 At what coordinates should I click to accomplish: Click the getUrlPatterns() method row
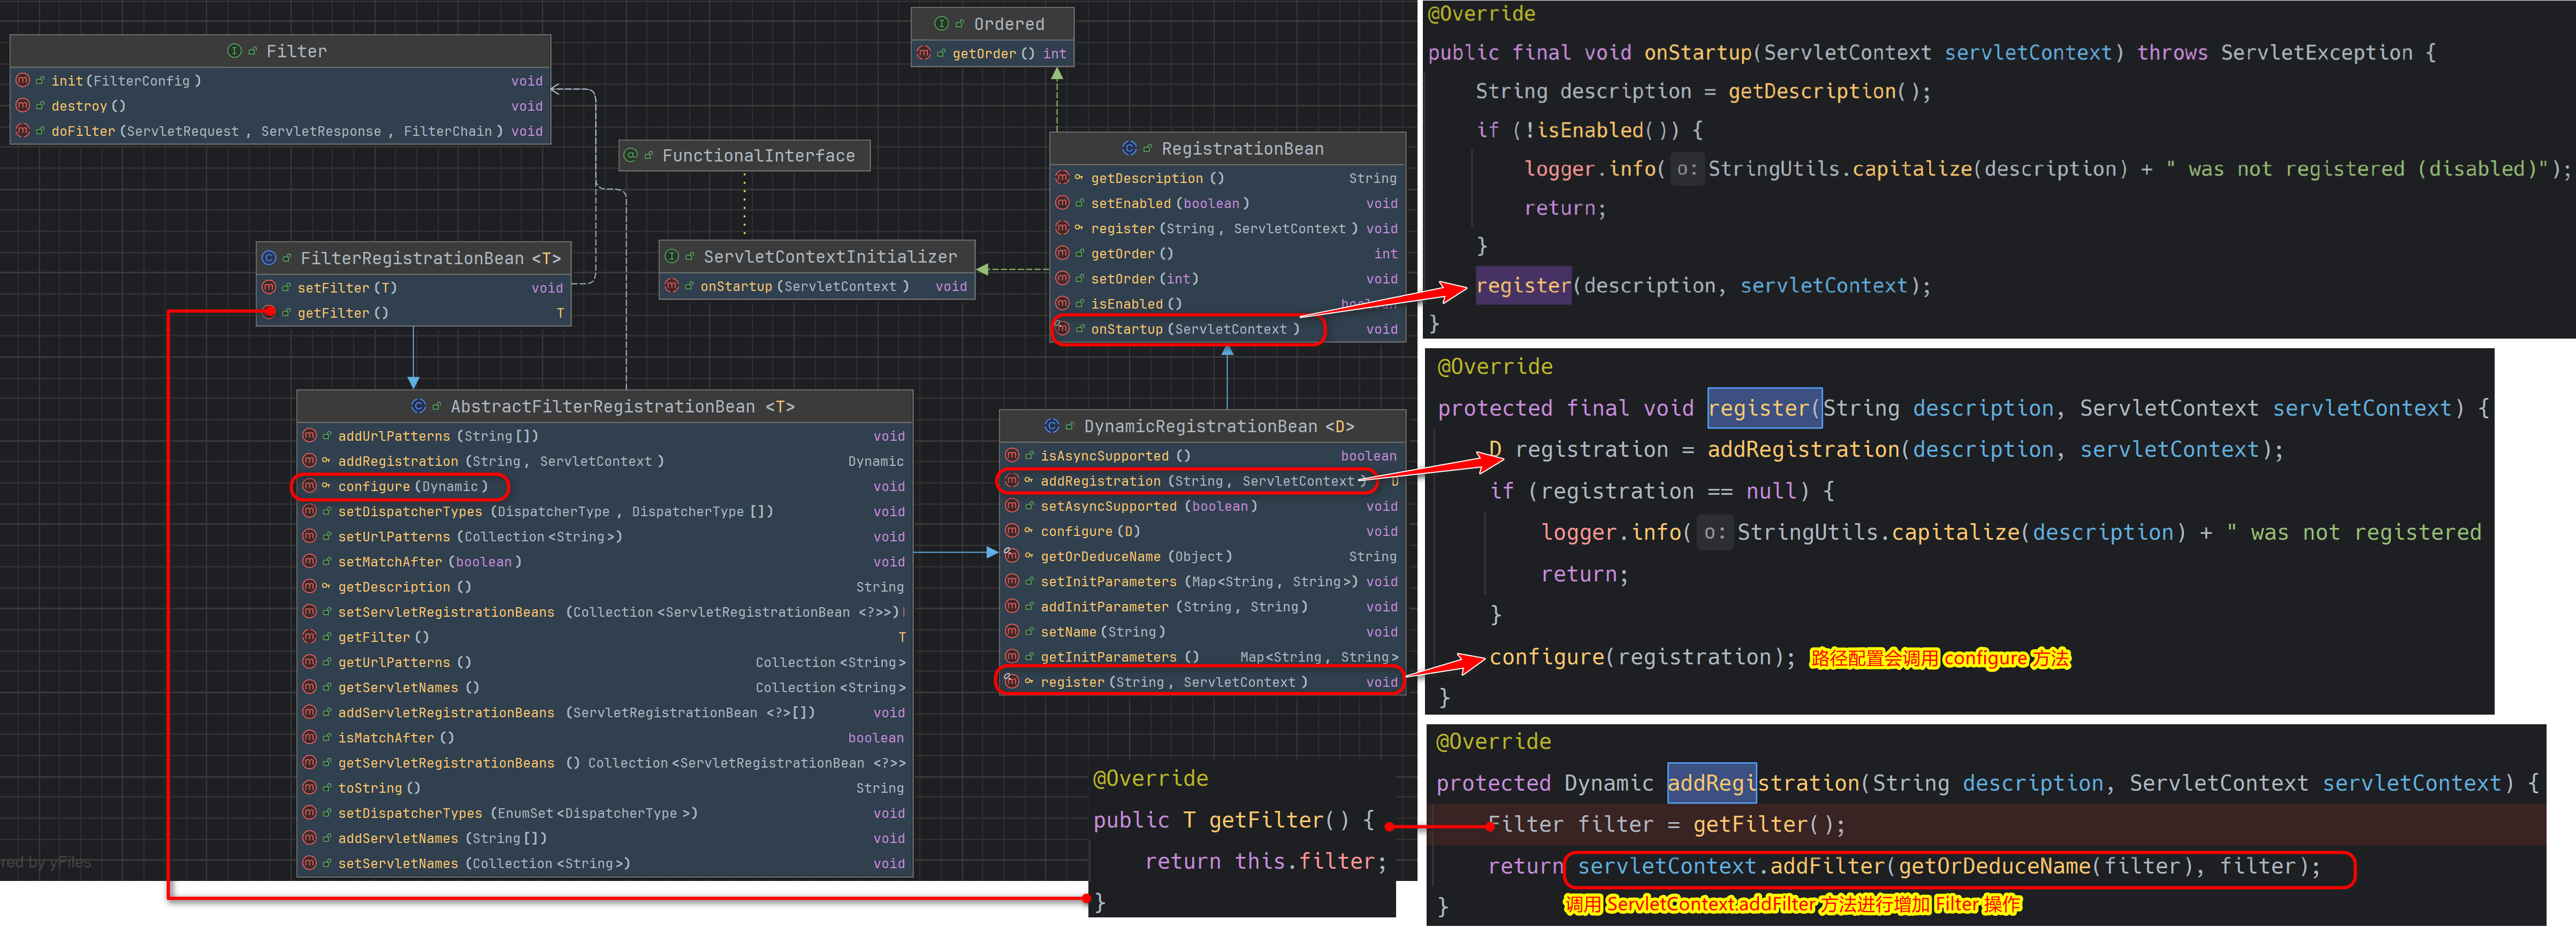[x=605, y=662]
